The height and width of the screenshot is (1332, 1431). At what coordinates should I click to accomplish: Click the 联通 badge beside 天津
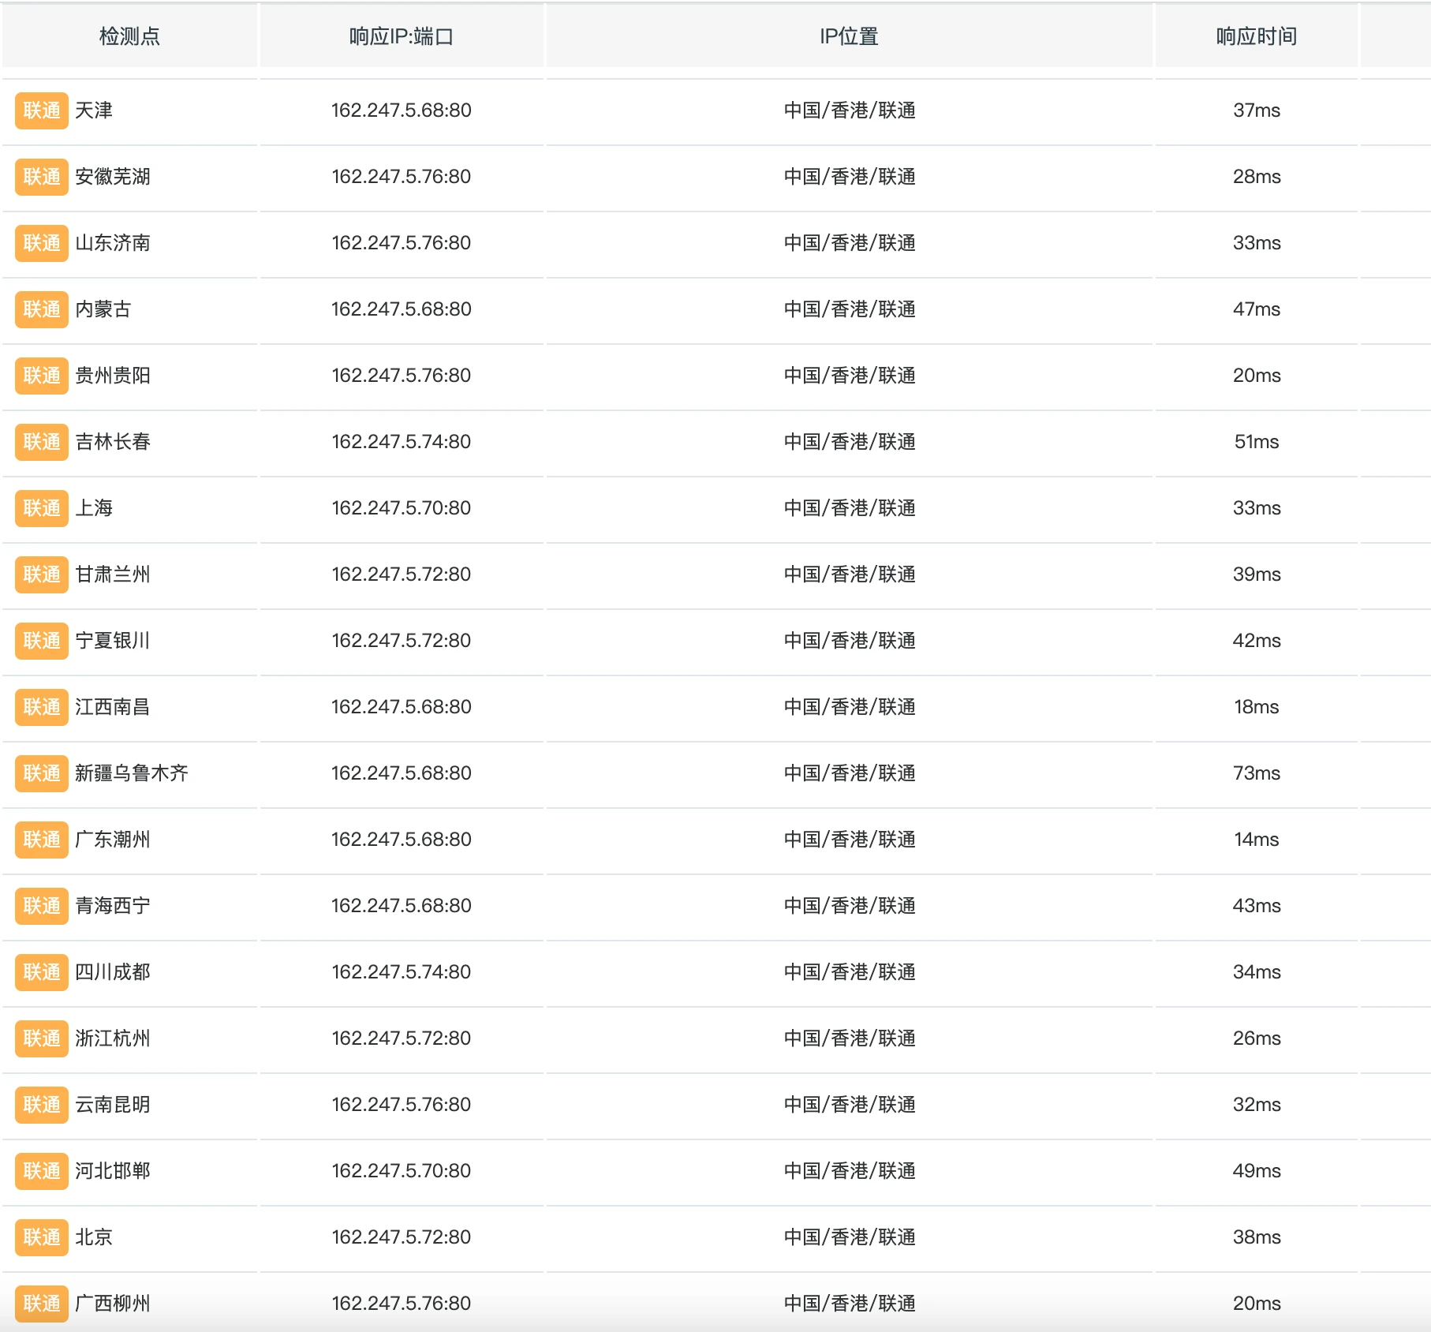pos(42,110)
